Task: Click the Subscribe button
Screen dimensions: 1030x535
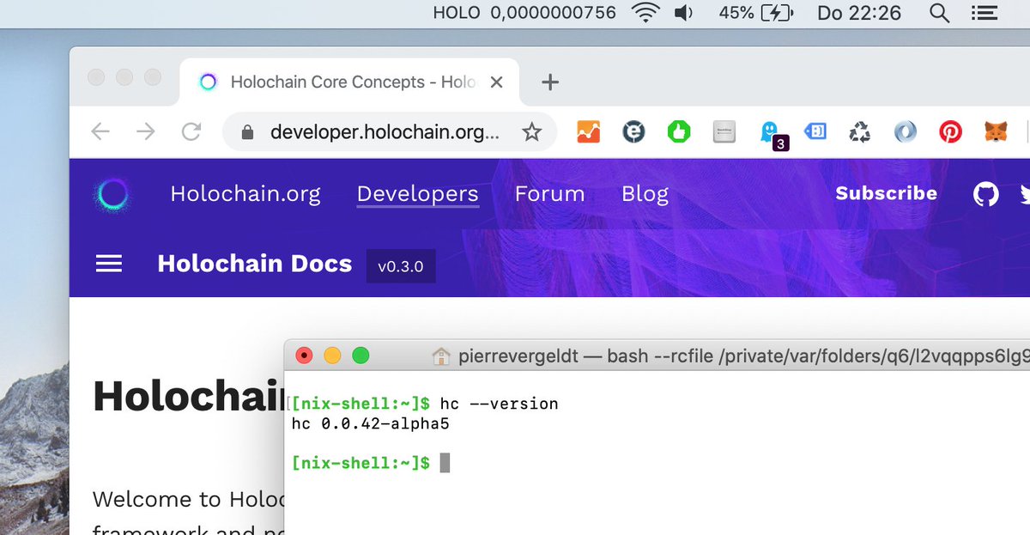Action: pos(887,193)
